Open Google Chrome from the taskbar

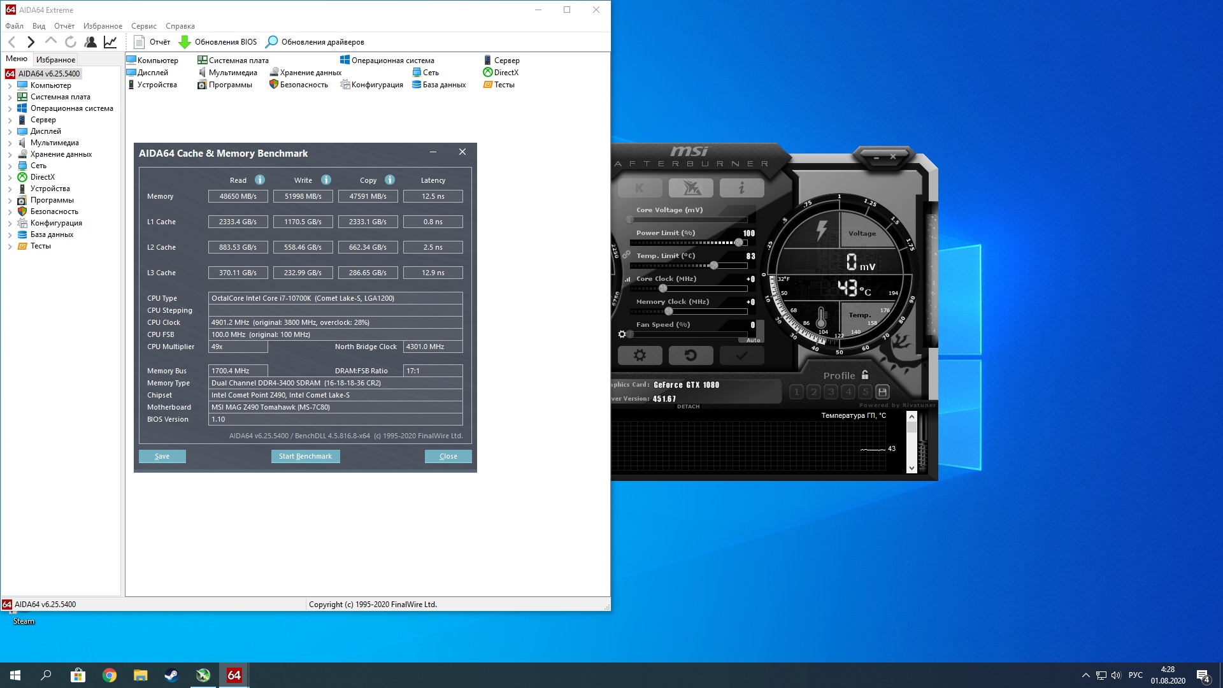(110, 675)
